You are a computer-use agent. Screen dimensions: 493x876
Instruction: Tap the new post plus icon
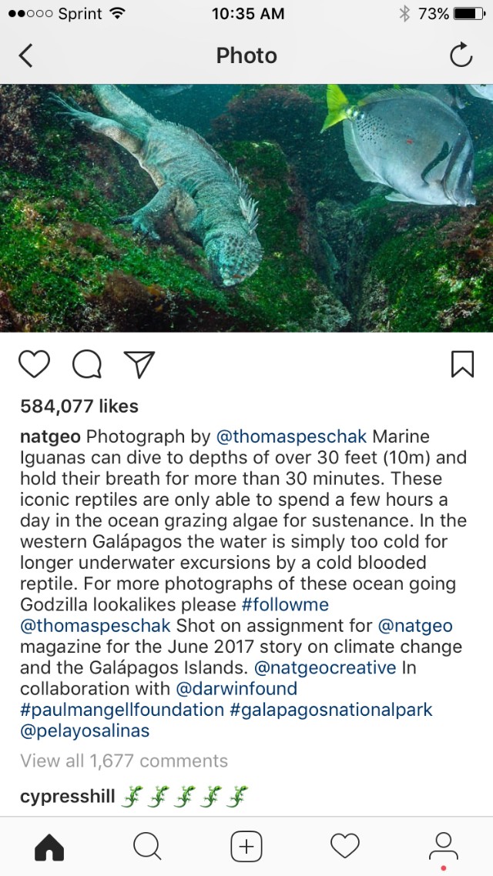coord(246,847)
